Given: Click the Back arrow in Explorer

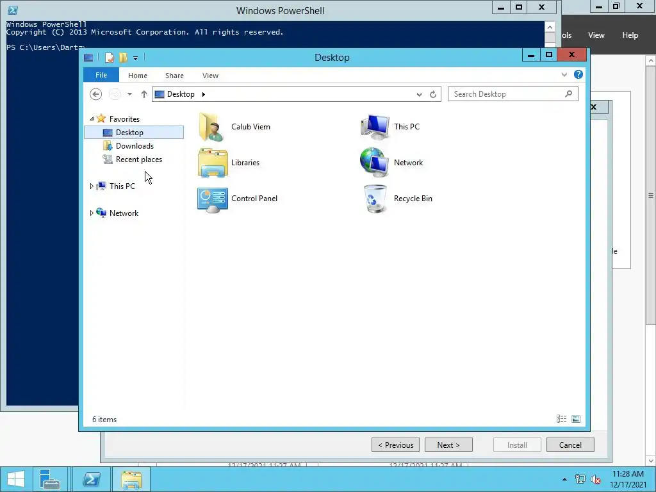Looking at the screenshot, I should pyautogui.click(x=96, y=94).
